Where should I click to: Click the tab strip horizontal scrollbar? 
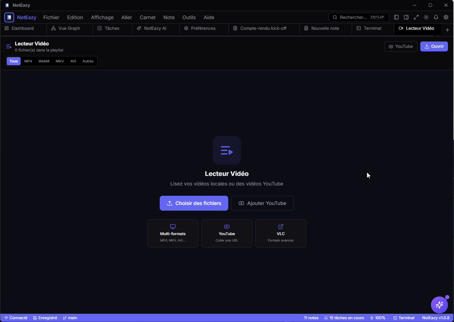217,36
